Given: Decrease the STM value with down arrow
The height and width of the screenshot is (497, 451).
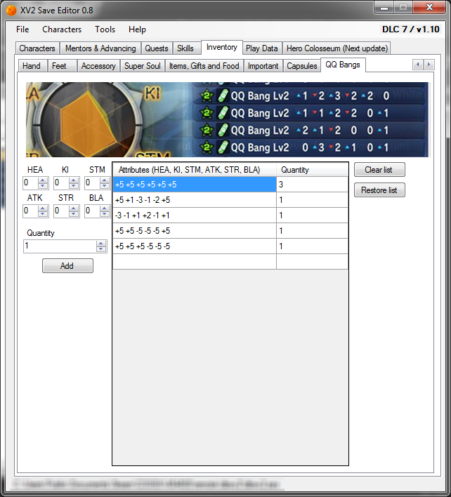Looking at the screenshot, I should click(105, 186).
